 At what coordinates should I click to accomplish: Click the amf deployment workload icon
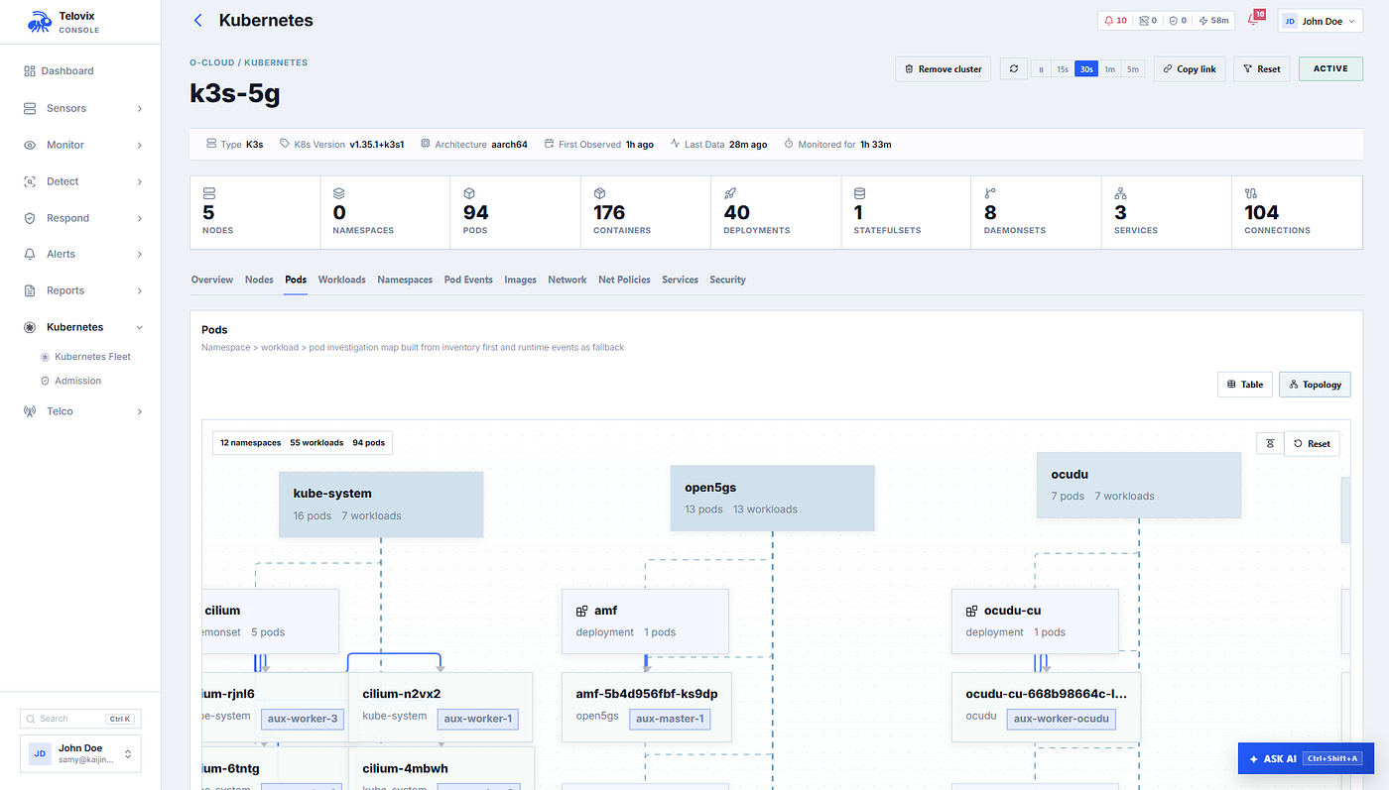[582, 612]
